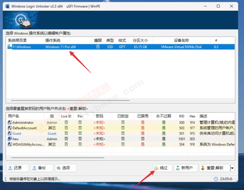Click the user accounts list horizontal scrollbar
Viewport: 244px width, 190px height.
pyautogui.click(x=58, y=158)
